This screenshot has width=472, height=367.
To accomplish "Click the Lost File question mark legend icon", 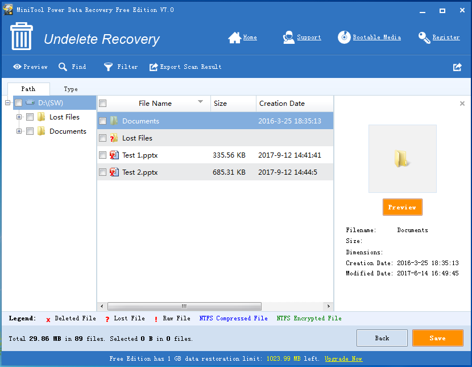I will 107,319.
